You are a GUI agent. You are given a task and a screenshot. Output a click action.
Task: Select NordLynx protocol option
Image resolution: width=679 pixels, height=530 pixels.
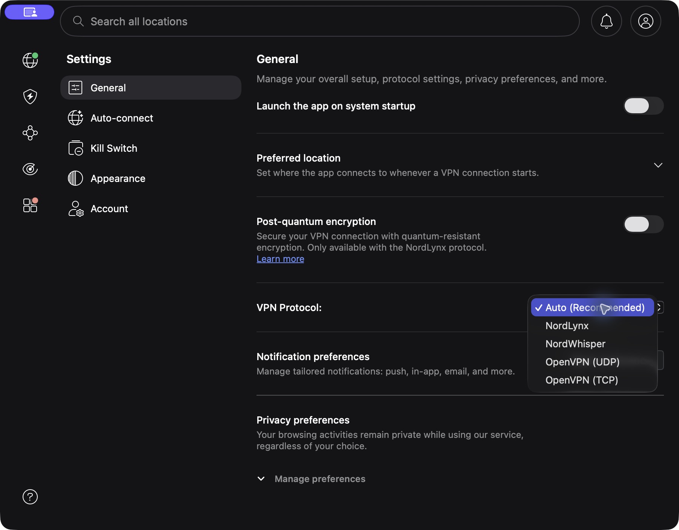[x=593, y=325]
